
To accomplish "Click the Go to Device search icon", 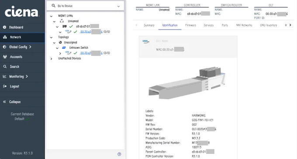I will tap(53, 6).
